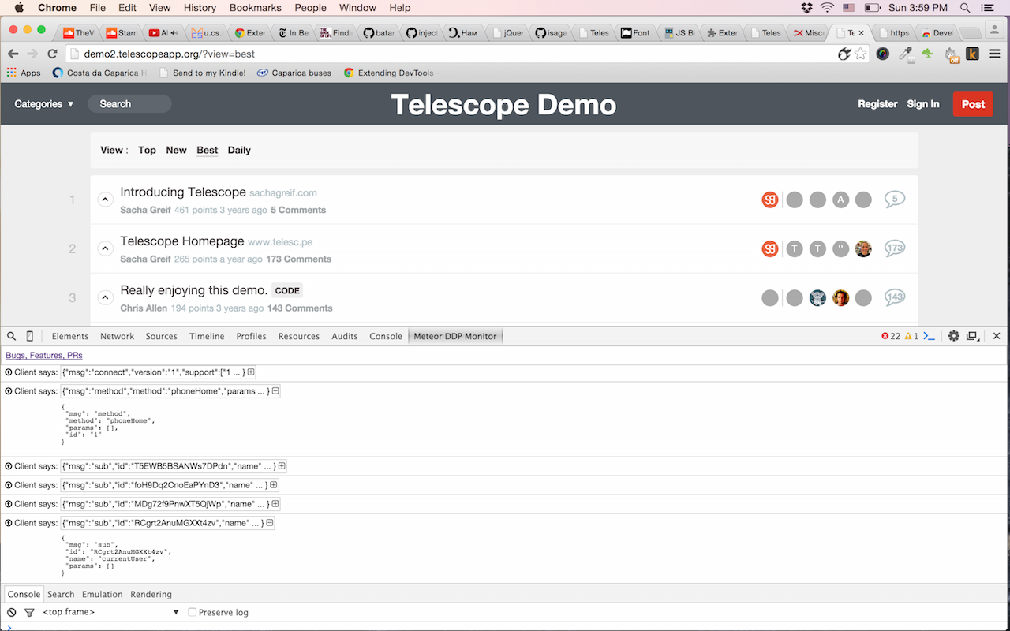Collapse the phoneHome method message
Screen dimensions: 1010x631
[x=275, y=391]
